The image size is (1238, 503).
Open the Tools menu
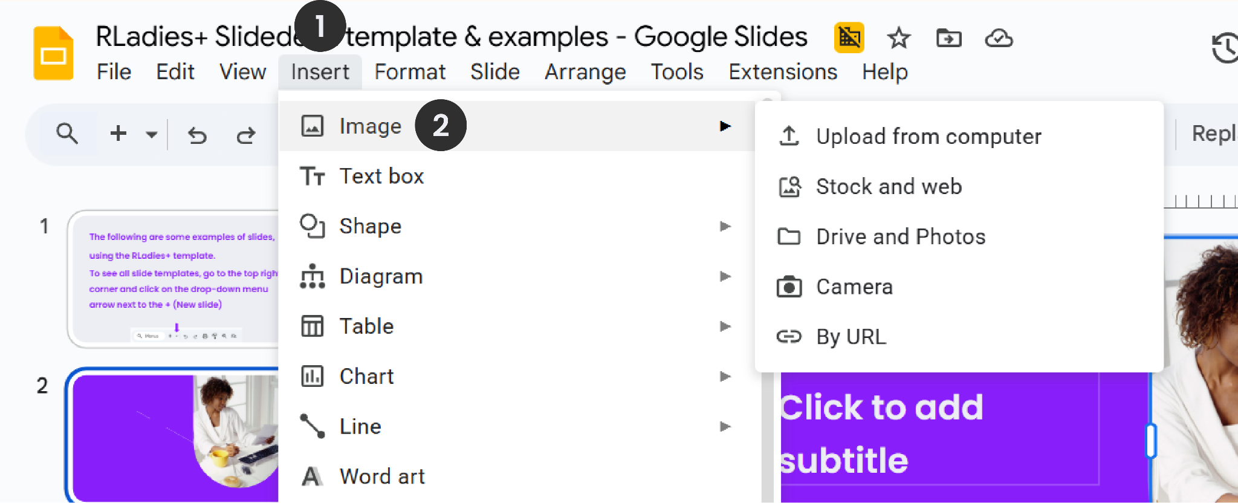coord(677,72)
